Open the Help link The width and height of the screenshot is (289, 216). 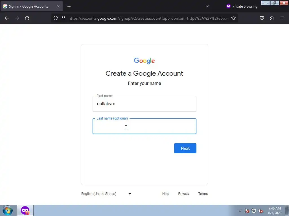[x=166, y=194]
